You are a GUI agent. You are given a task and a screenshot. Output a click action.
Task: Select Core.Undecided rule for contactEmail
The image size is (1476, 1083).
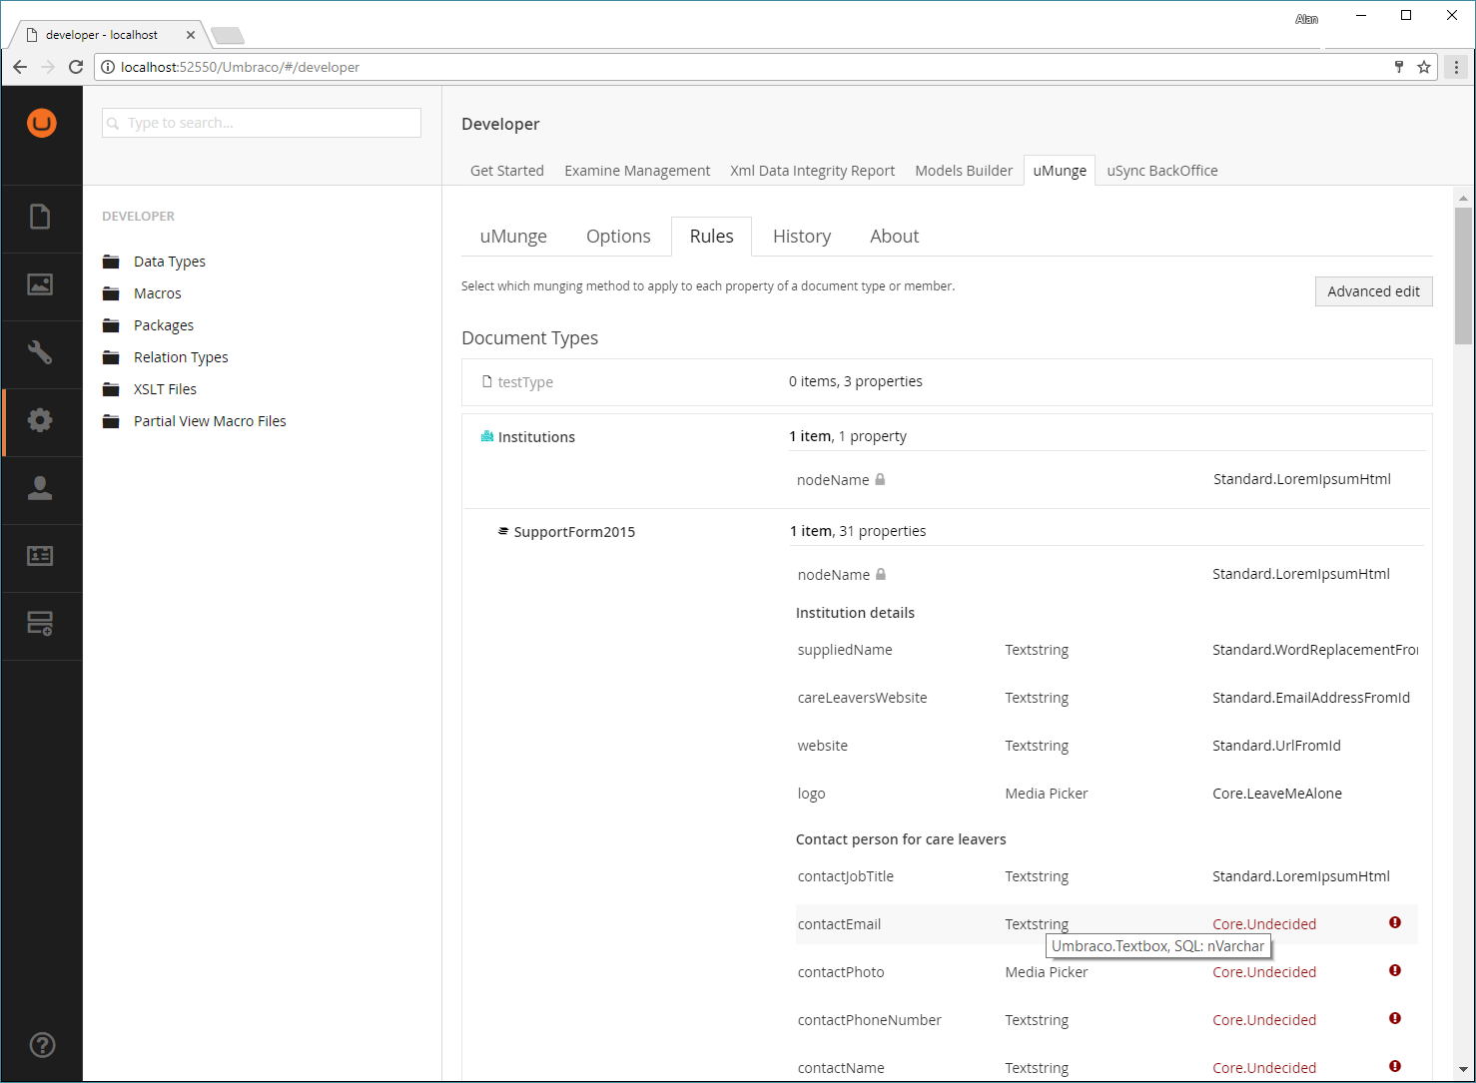click(x=1264, y=924)
